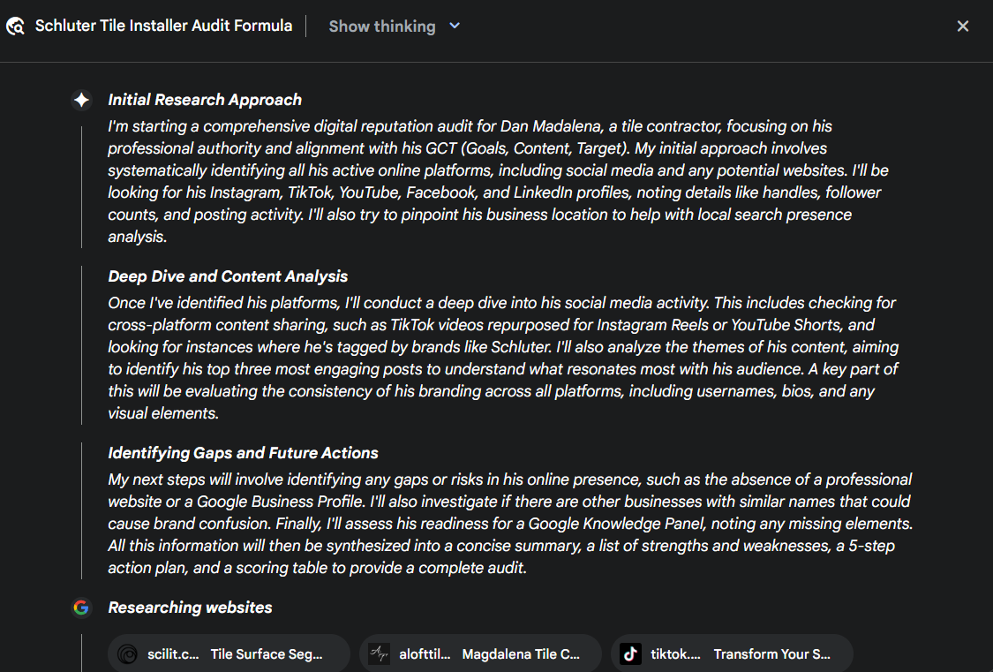Select the Initial Research Approach heading
Screen dimensions: 993x672
coord(205,100)
